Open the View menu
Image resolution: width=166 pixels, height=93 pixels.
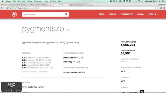(x=24, y=1)
